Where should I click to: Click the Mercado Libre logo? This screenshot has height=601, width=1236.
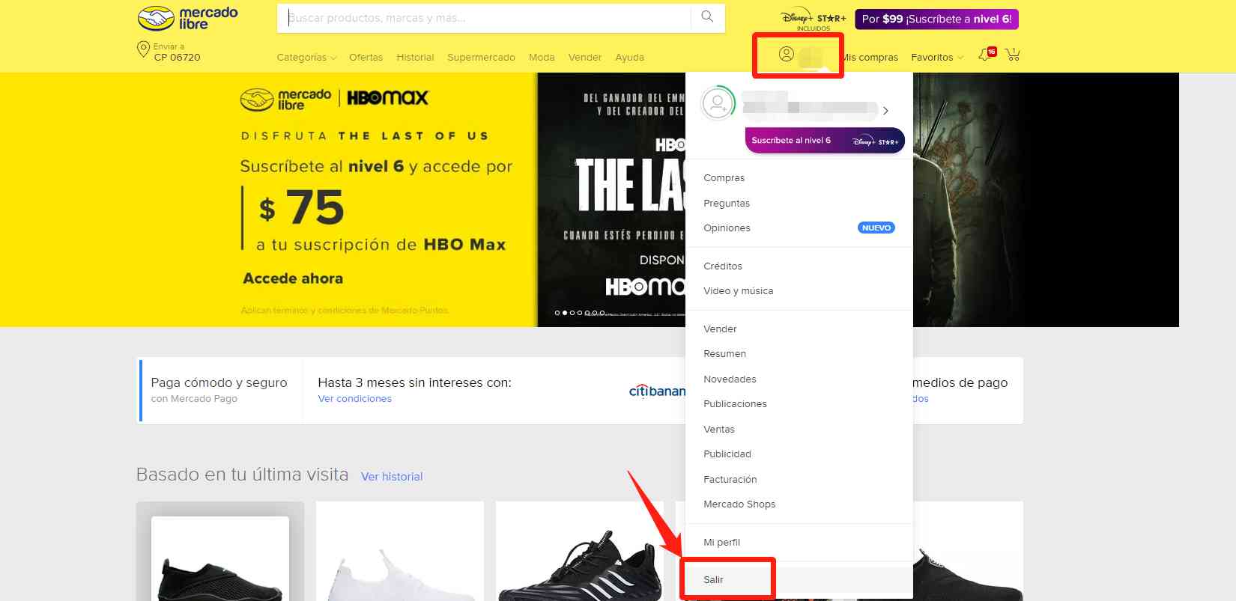tap(187, 18)
